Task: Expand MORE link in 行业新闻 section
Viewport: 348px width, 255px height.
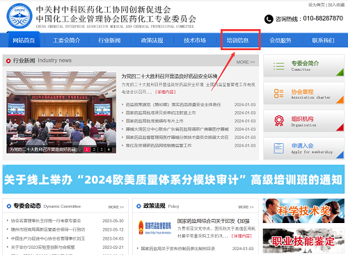Action: pos(246,62)
